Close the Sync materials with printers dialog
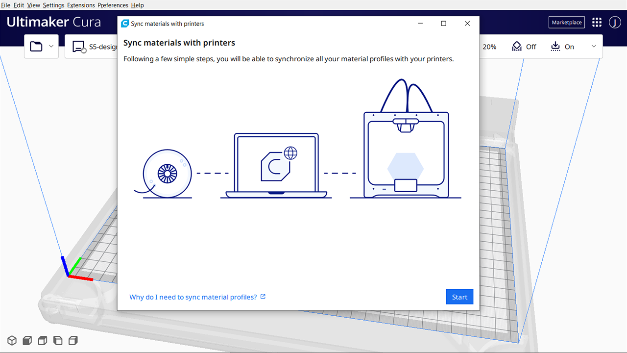Image resolution: width=627 pixels, height=353 pixels. (467, 24)
